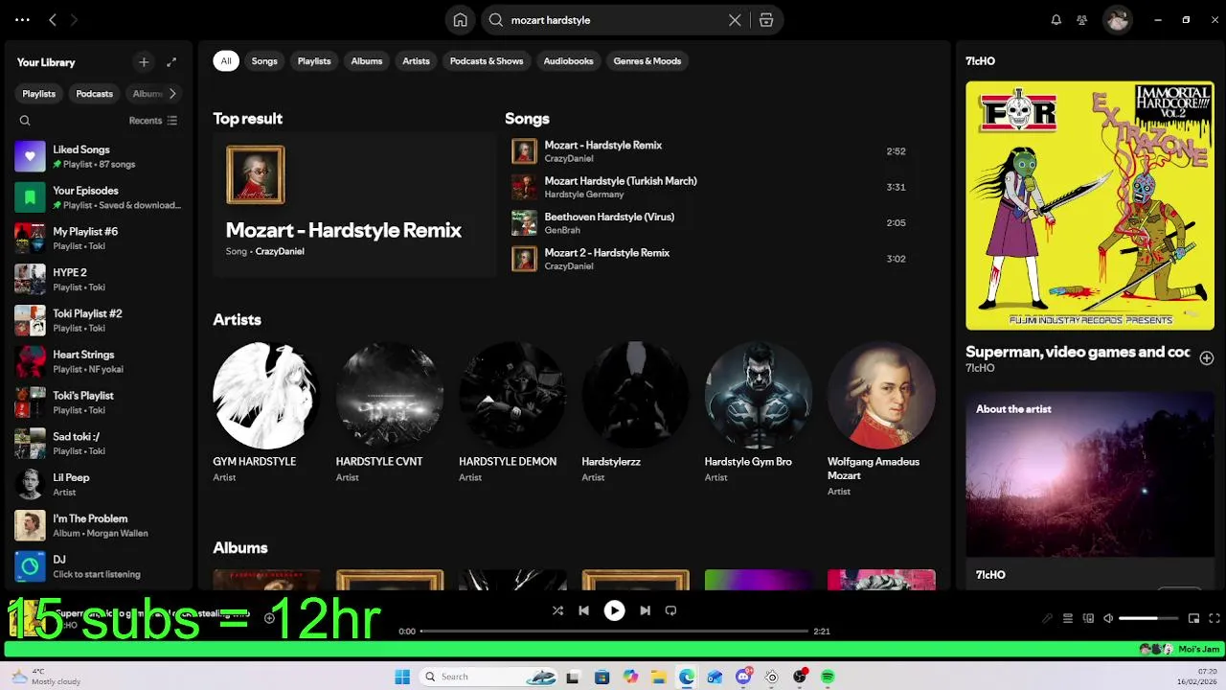1226x690 pixels.
Task: Open the miniplayer
Action: (1193, 618)
